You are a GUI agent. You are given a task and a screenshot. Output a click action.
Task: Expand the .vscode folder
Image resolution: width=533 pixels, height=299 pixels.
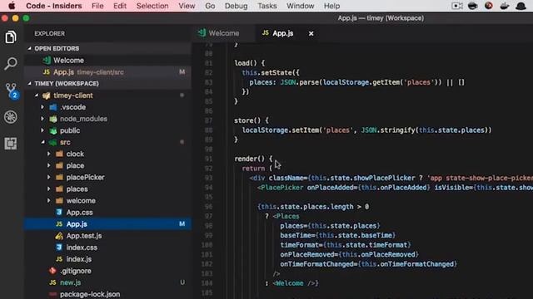pos(42,107)
